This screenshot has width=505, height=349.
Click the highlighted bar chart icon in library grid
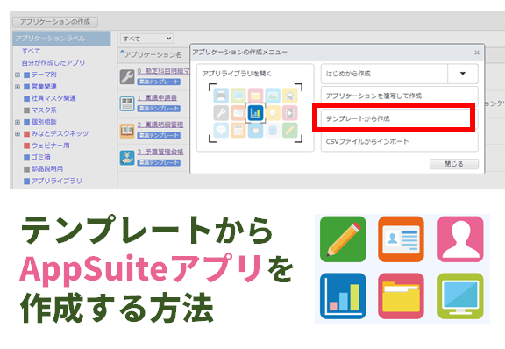[256, 113]
